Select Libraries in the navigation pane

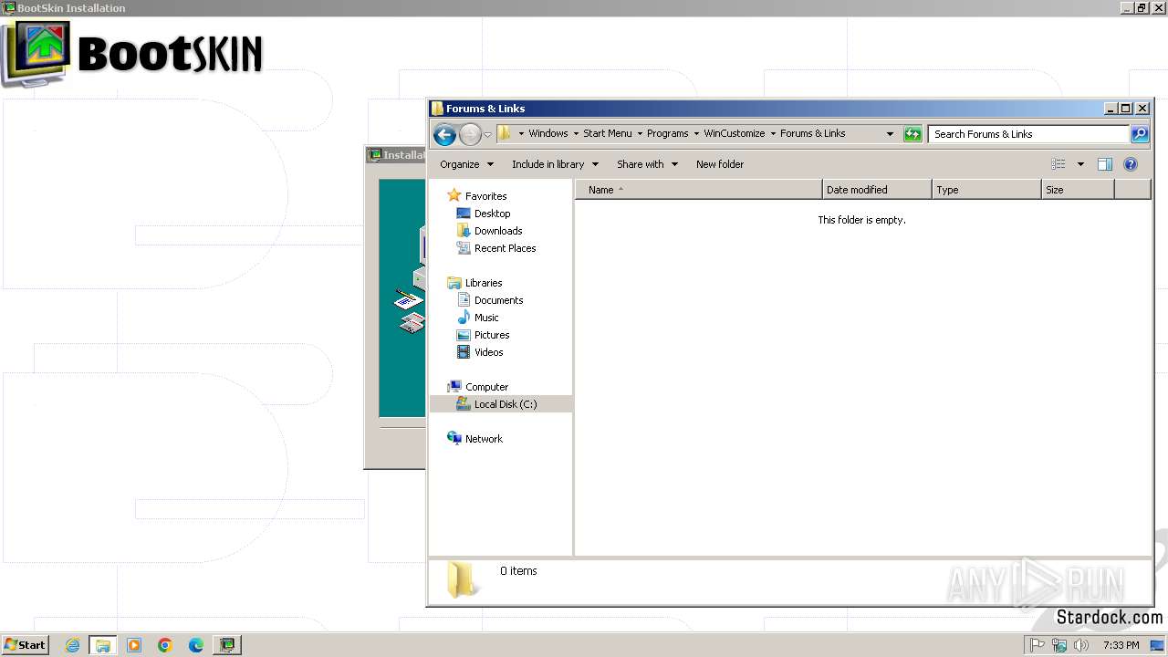[484, 283]
